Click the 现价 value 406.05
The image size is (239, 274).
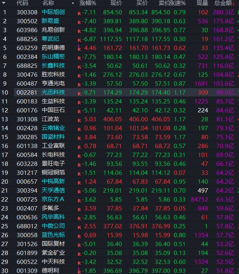click(x=113, y=119)
